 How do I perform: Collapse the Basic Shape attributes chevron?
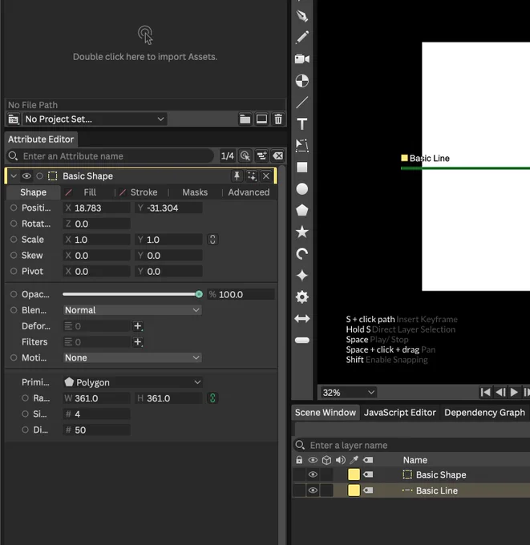[14, 176]
